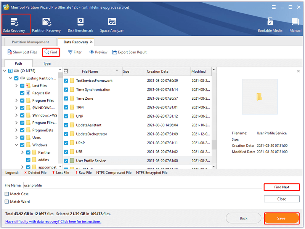Open the hamburger menu in the title bar
Screen dimensions: 305x229
click(274, 7)
